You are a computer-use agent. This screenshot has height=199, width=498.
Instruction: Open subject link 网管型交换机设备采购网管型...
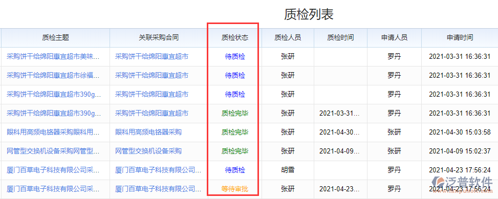53,151
